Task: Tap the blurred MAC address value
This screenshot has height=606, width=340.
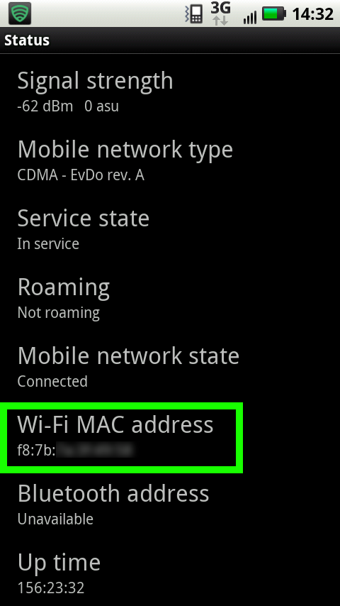Action: 95,451
